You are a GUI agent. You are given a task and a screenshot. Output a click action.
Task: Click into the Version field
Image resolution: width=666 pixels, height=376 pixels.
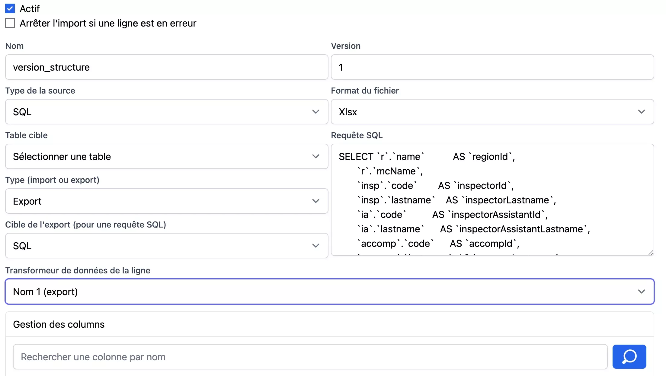[492, 67]
